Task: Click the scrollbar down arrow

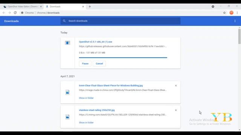Action: coord(239,130)
